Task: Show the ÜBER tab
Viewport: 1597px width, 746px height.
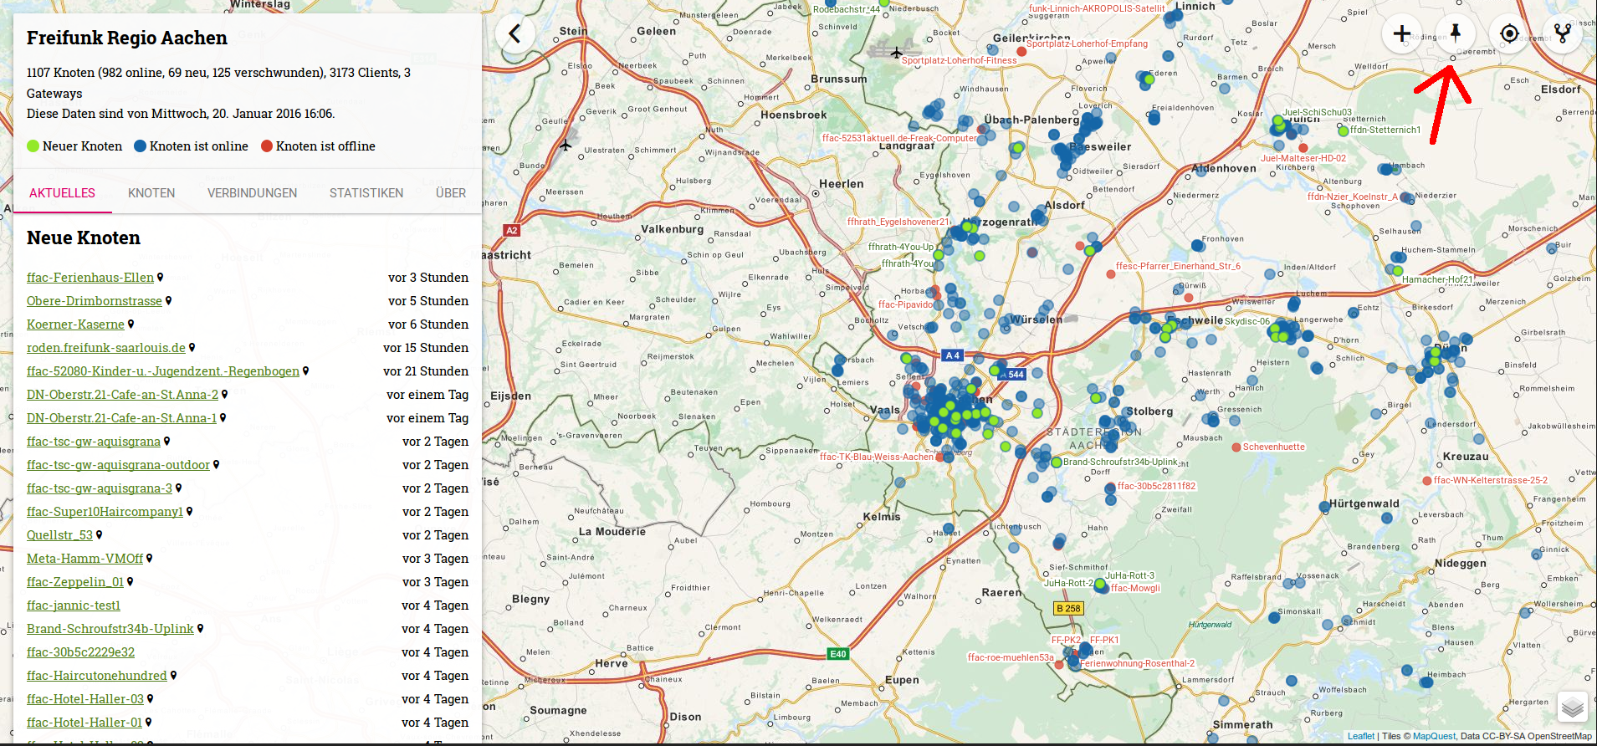Action: tap(451, 193)
